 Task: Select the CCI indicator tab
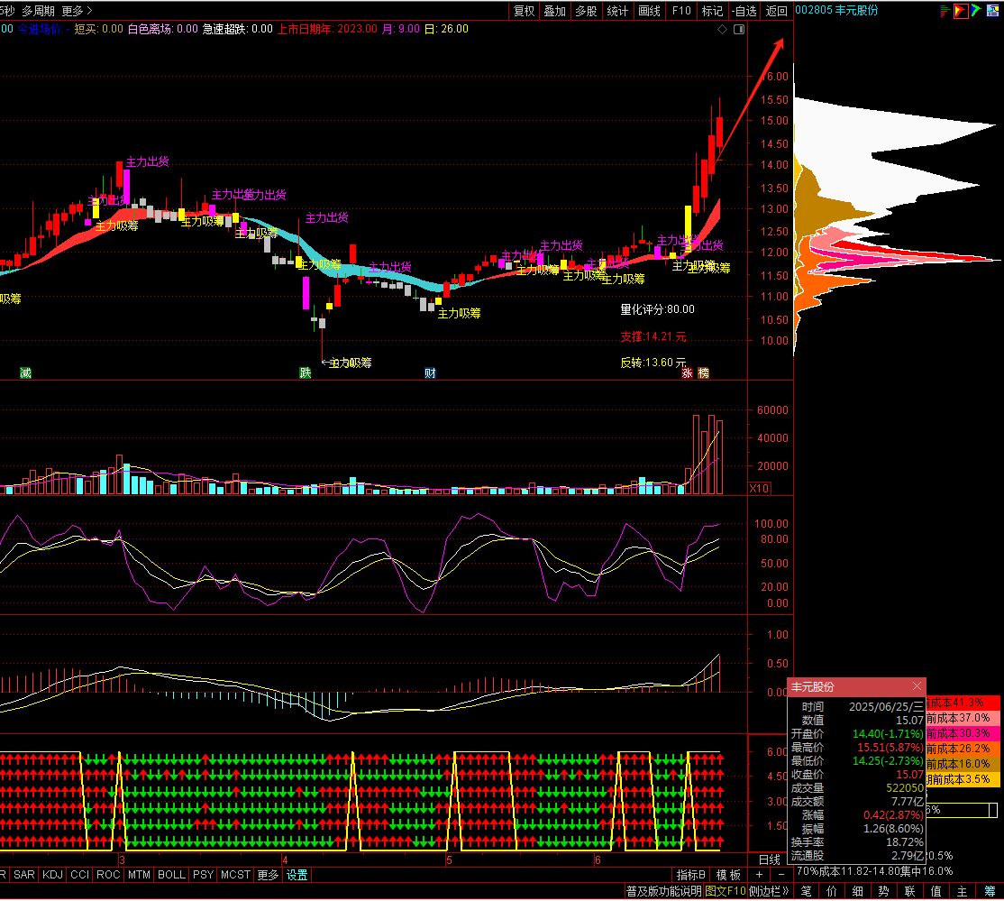pyautogui.click(x=80, y=875)
